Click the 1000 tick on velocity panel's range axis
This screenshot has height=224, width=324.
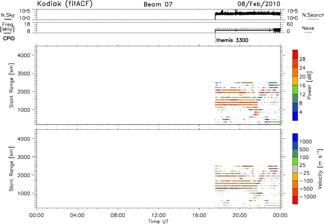click(24, 193)
